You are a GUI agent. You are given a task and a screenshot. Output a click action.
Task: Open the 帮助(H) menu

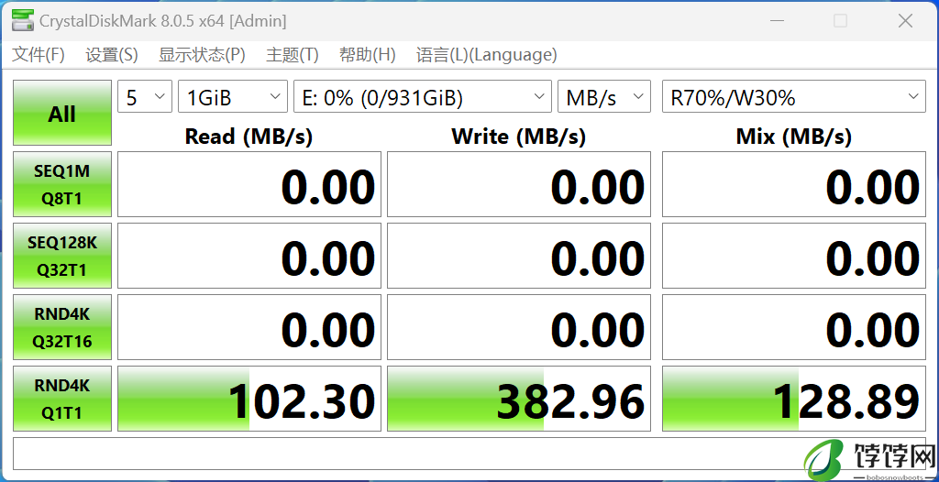tap(367, 55)
